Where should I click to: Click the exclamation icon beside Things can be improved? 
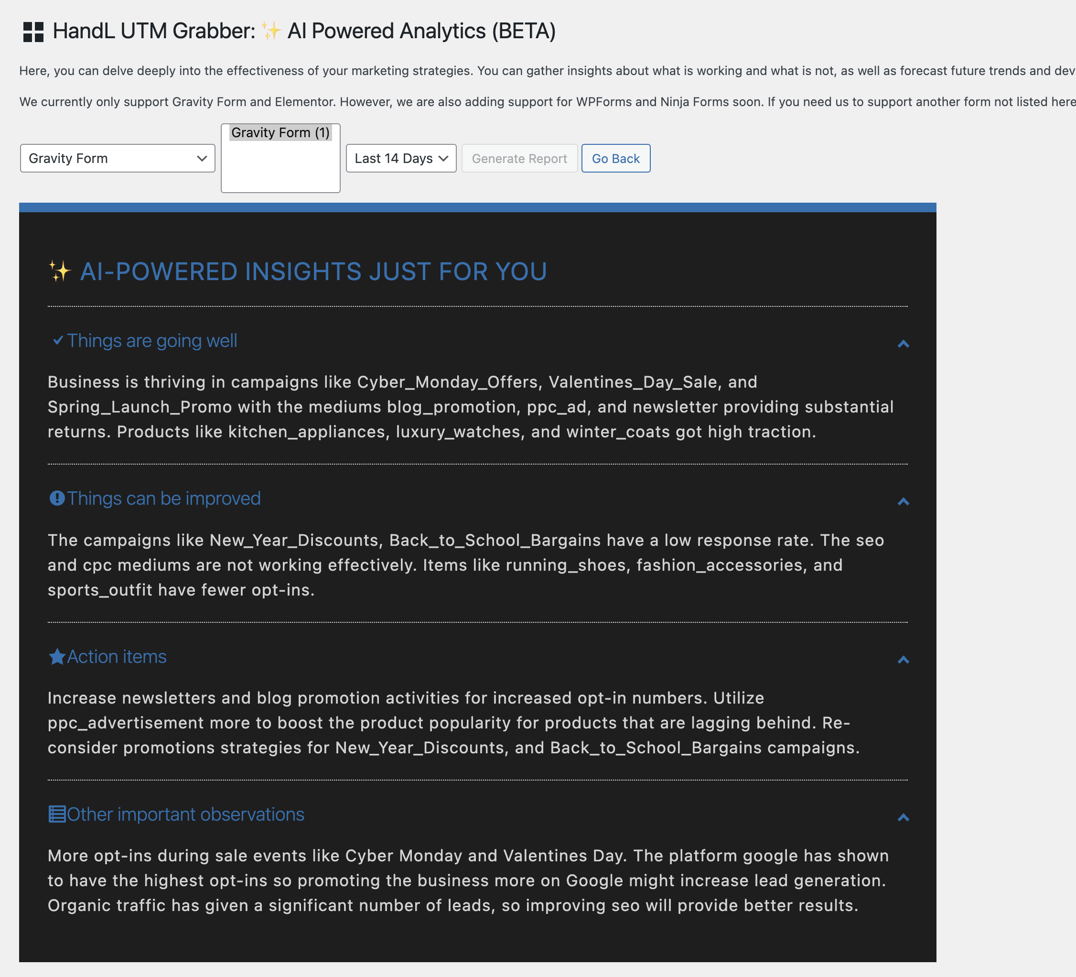57,498
